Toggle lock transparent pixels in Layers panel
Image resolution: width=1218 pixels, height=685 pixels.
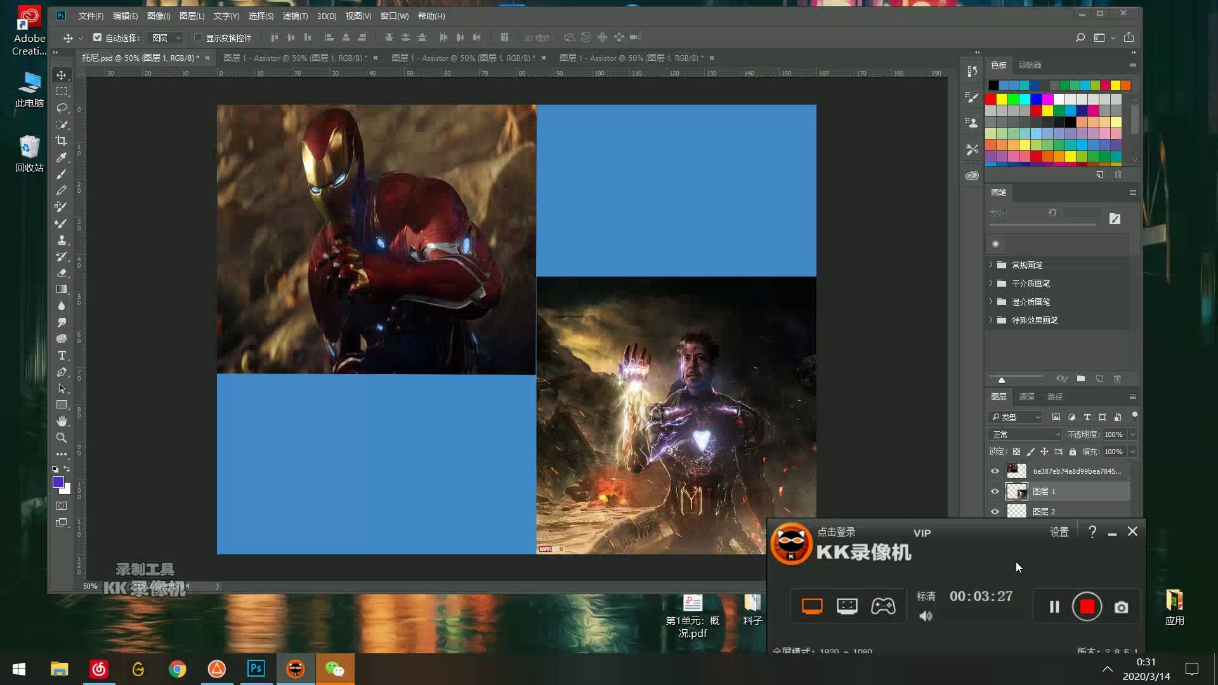tap(1016, 452)
